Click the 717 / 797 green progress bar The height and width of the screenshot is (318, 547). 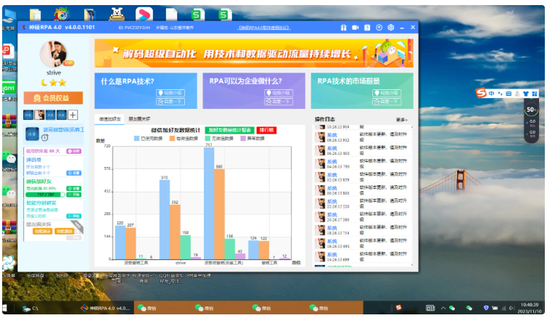point(46,195)
